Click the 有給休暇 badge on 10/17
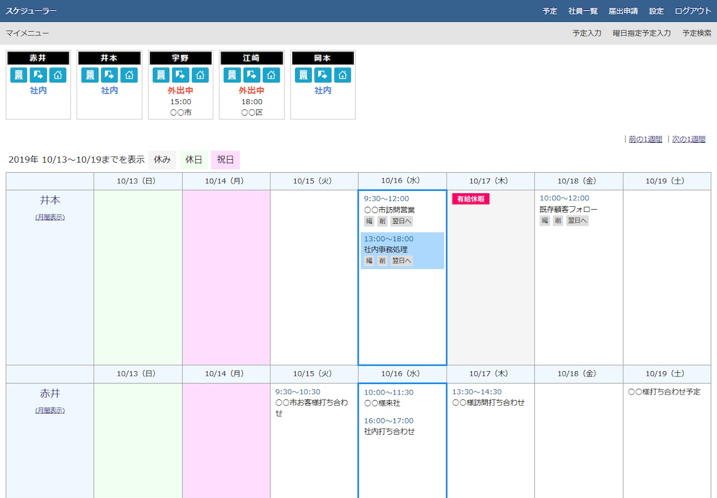 (471, 199)
